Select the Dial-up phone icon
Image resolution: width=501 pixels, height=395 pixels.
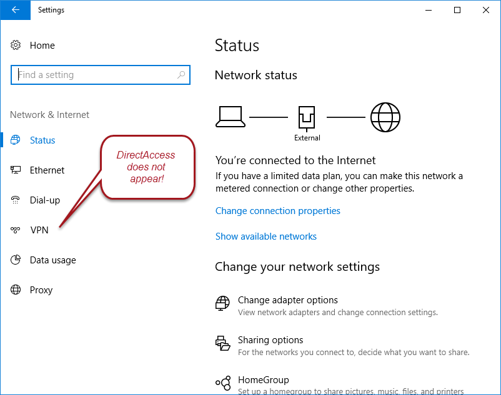15,200
